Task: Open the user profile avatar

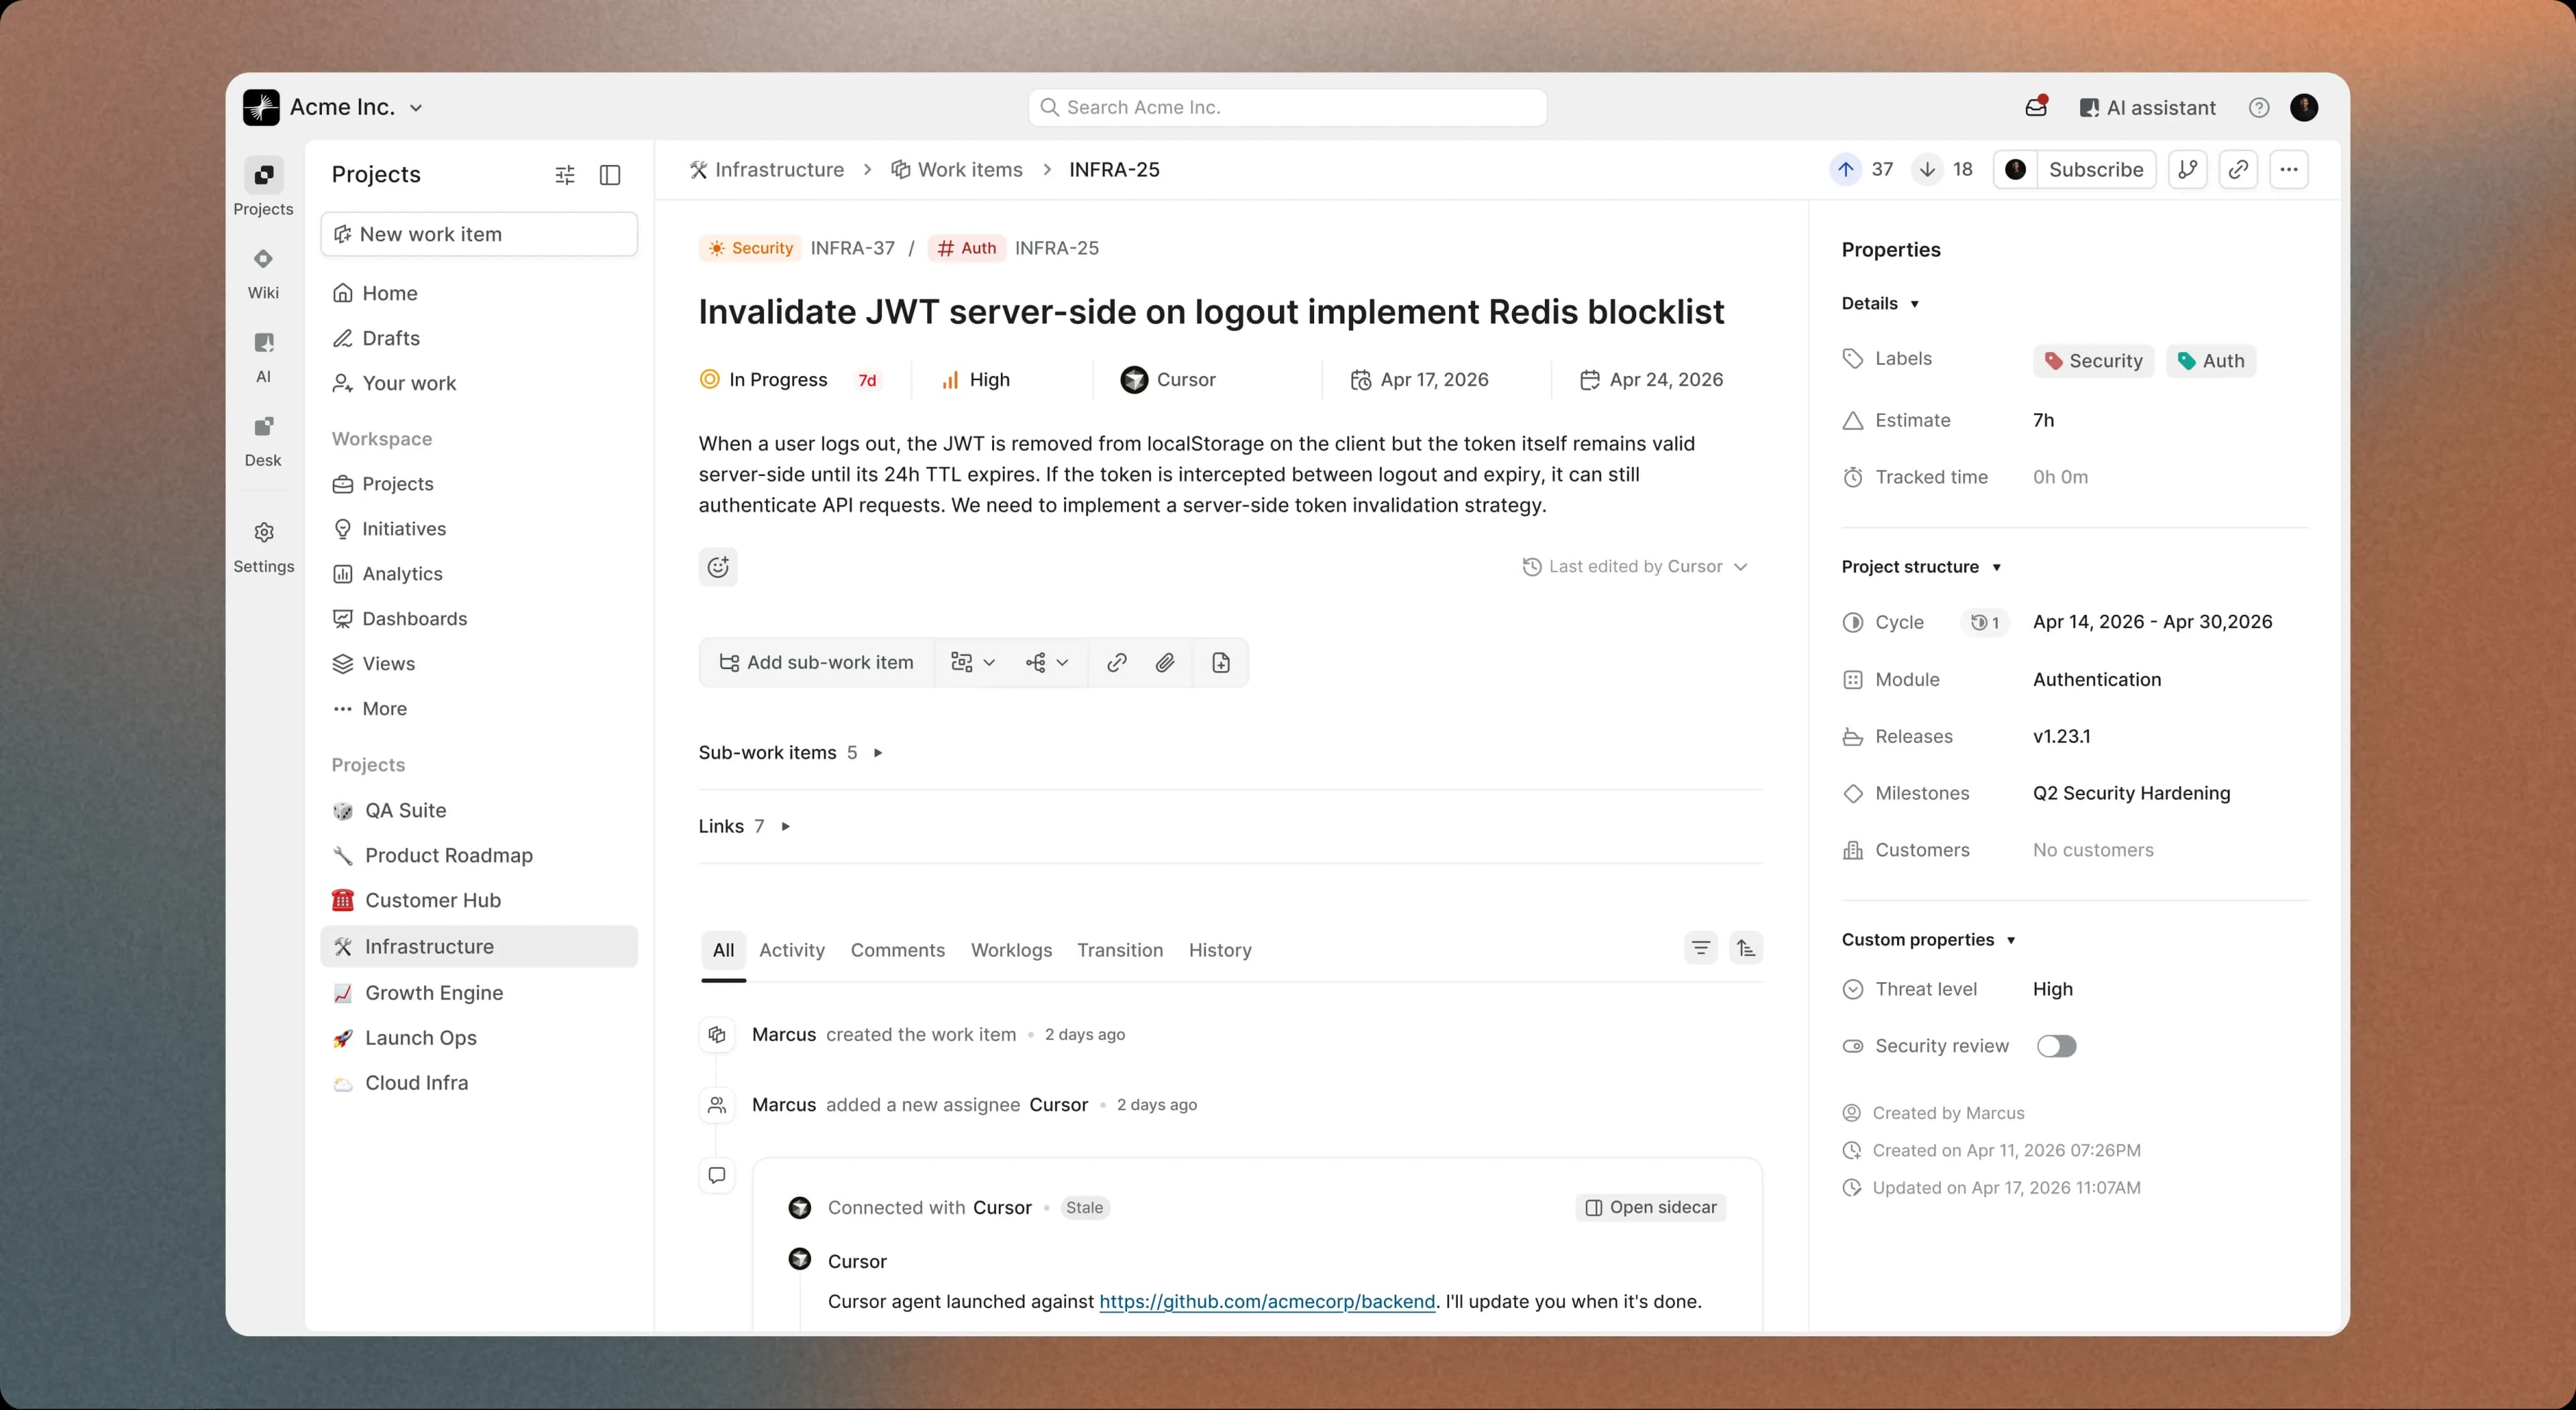Action: tap(2304, 108)
